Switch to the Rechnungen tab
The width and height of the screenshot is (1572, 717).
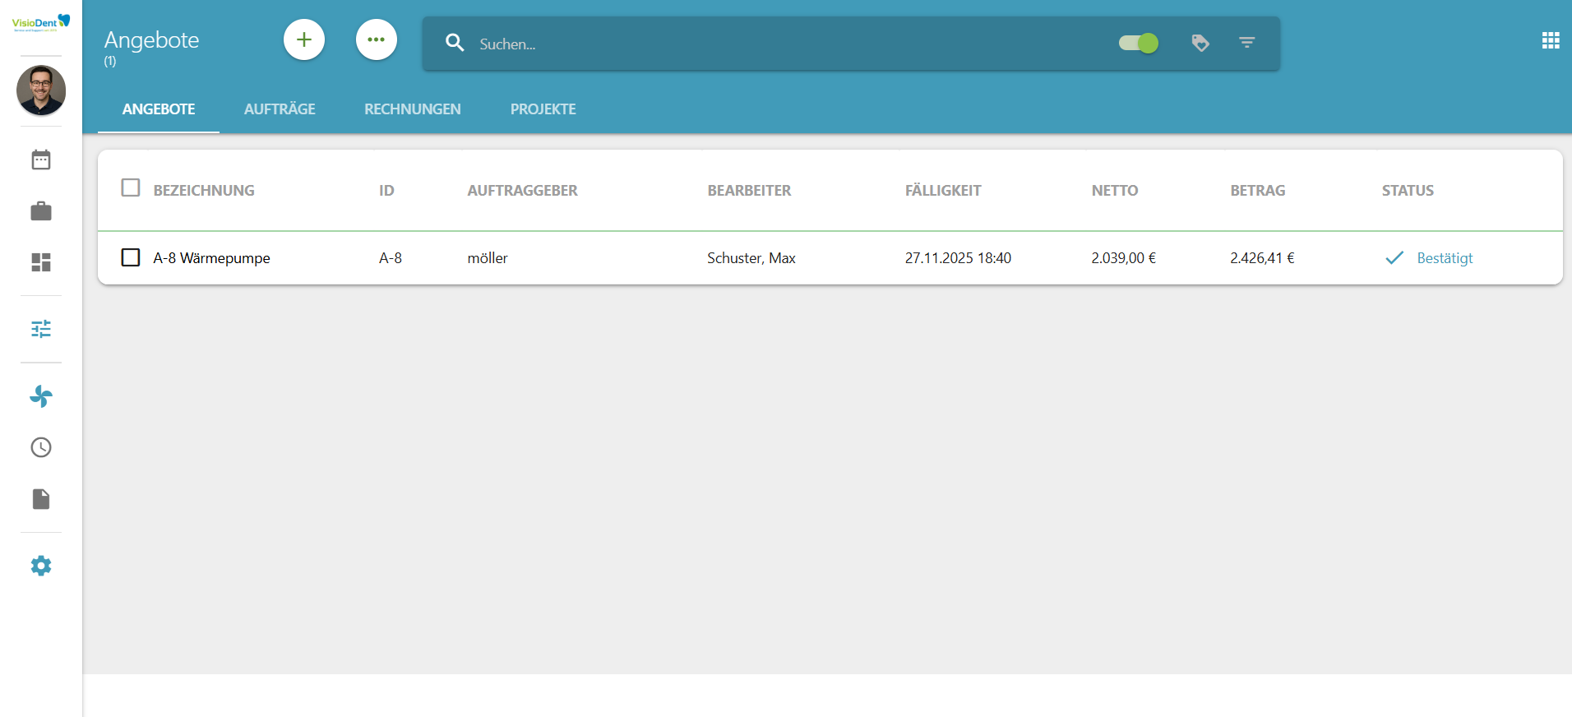click(413, 109)
